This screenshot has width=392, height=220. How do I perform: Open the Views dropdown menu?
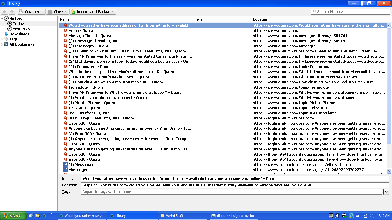tap(57, 12)
